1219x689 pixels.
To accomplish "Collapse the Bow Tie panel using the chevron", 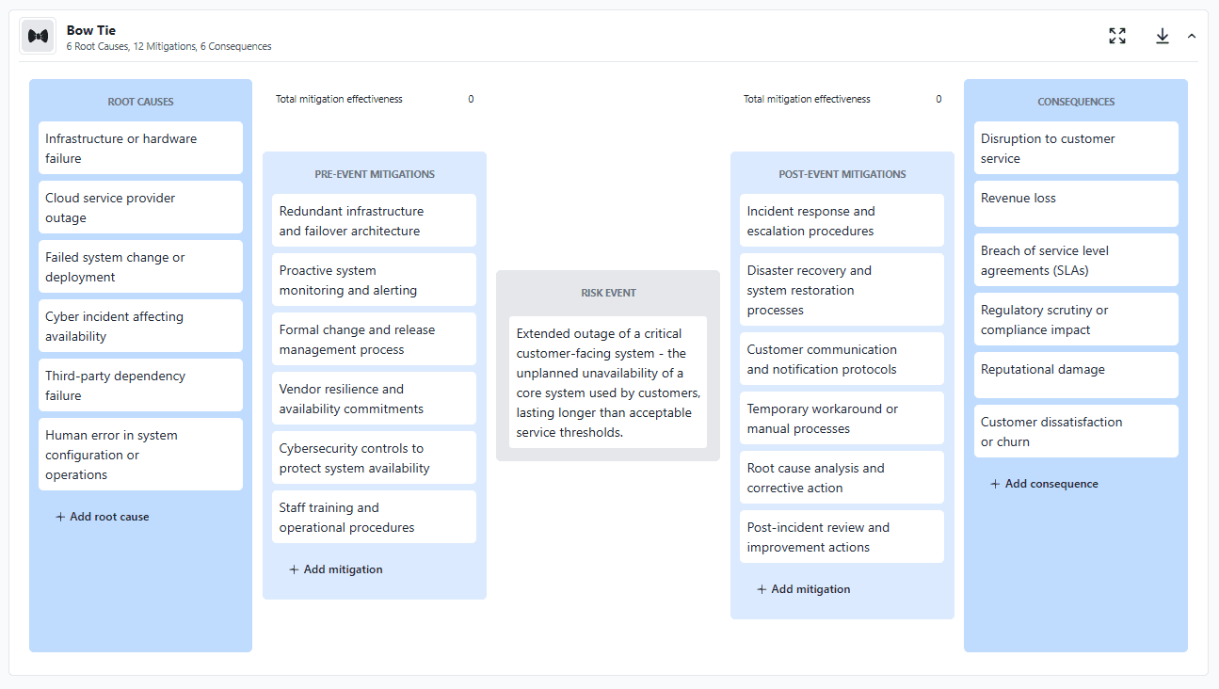I will [1192, 35].
